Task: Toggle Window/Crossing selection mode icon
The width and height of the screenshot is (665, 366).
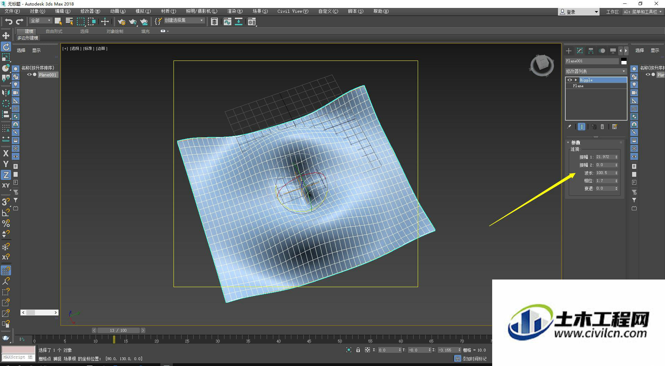Action: point(92,21)
